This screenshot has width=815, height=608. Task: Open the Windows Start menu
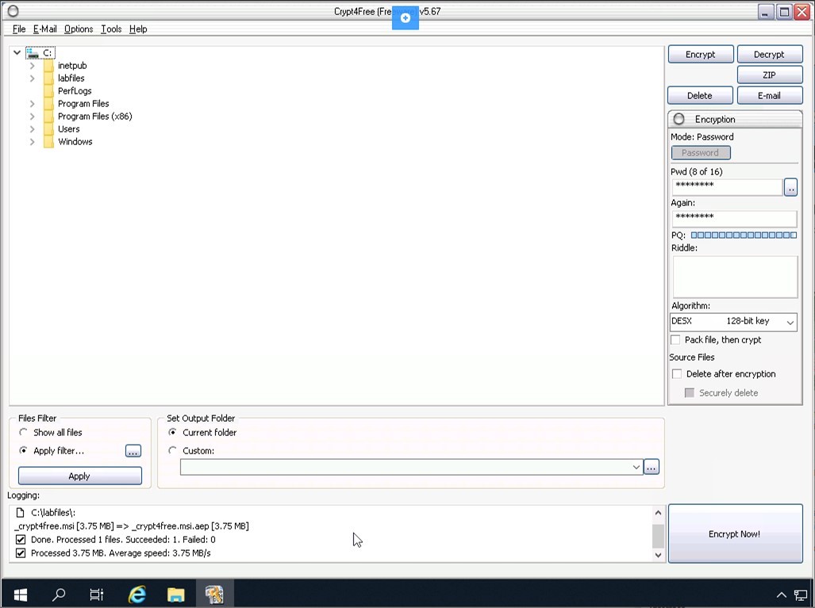pyautogui.click(x=20, y=595)
